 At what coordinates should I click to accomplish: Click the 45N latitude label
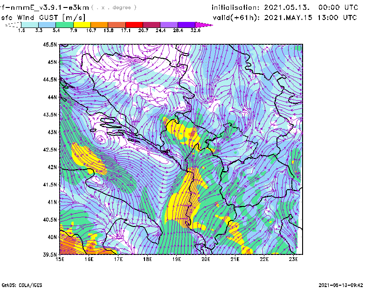point(52,62)
